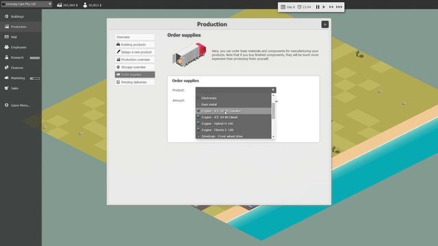Switch to Production overview tab

135,59
